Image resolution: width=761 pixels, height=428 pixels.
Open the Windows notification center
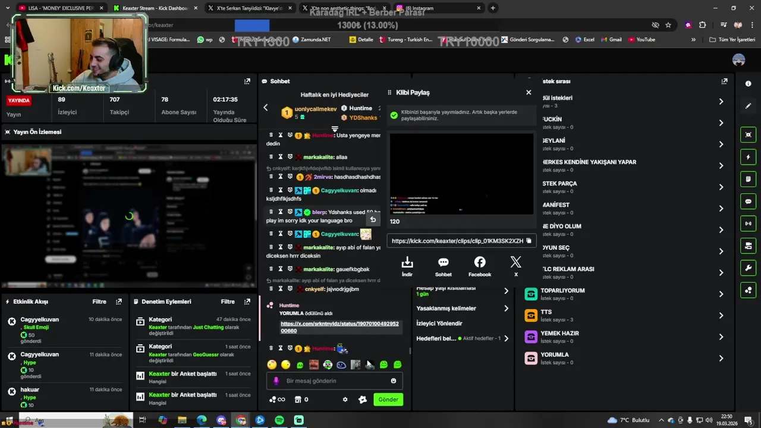point(748,420)
